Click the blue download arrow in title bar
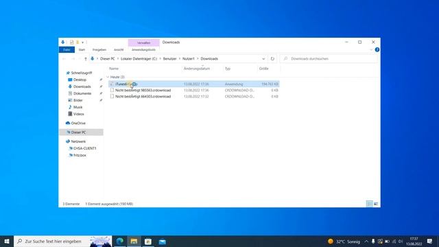Viewport: 439px width, 247px height. (x=62, y=43)
